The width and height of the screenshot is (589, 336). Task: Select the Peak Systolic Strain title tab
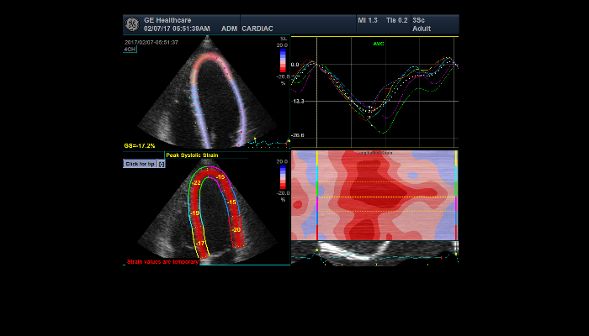pyautogui.click(x=193, y=155)
